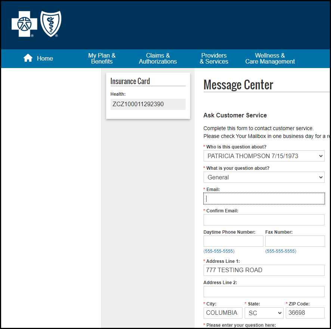This screenshot has height=329, width=331.
Task: Click the Blue Cross logo
Action: [x=24, y=24]
